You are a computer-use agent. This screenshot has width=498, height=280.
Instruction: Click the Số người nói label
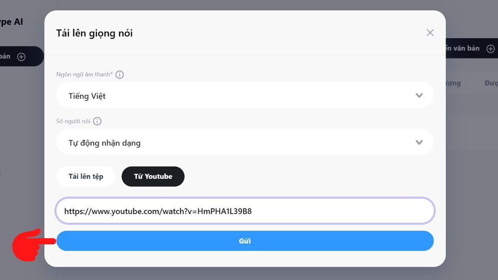[x=73, y=122]
